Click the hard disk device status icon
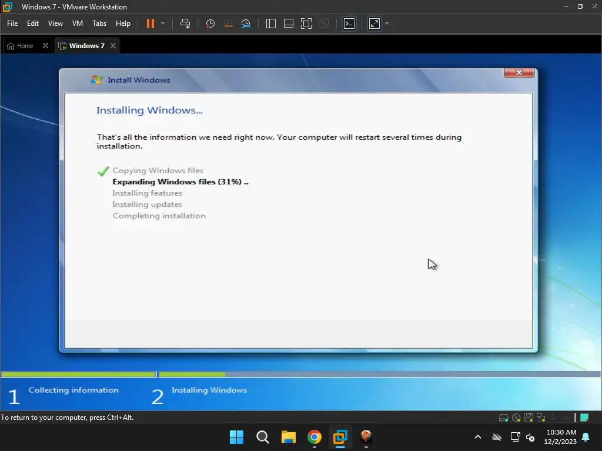The image size is (602, 451). [x=503, y=418]
